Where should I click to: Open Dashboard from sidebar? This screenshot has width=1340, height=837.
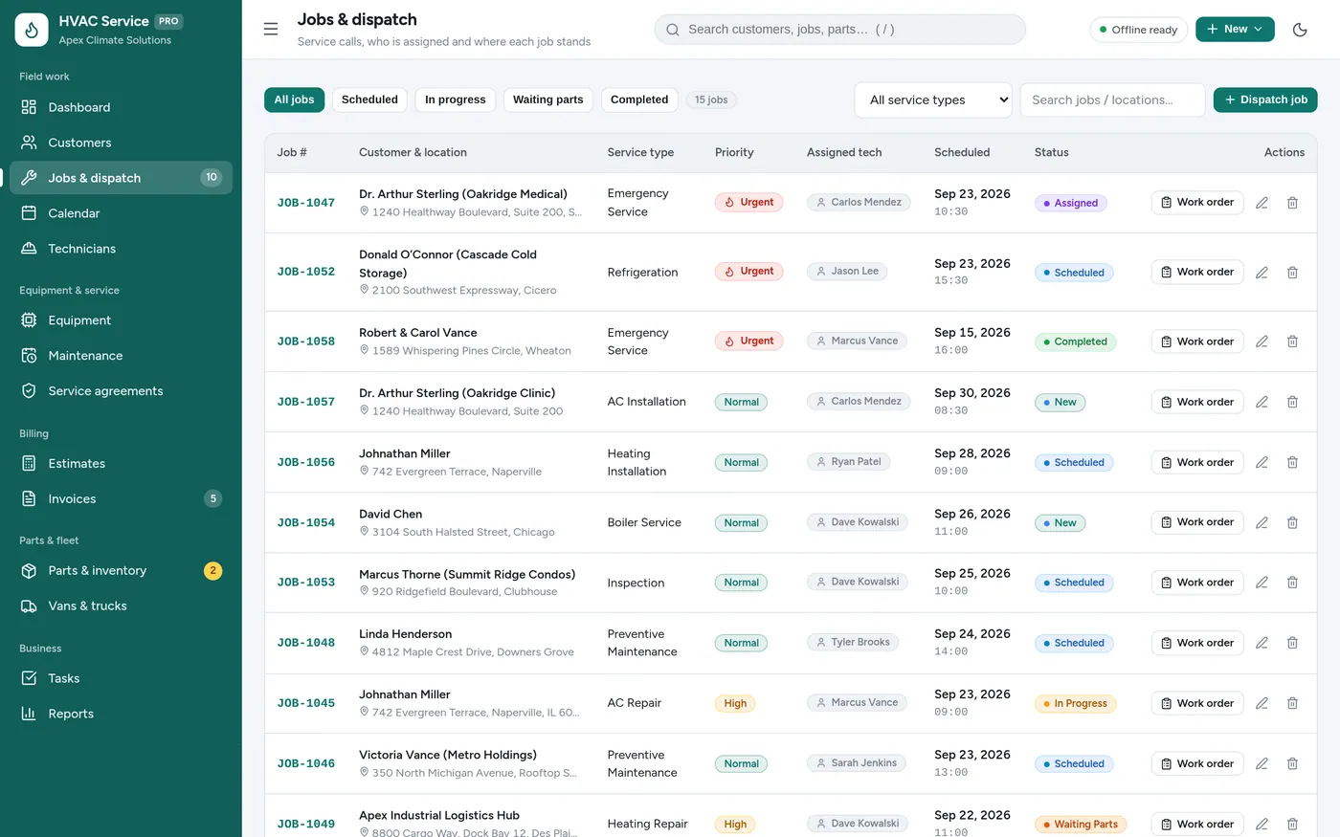click(121, 107)
